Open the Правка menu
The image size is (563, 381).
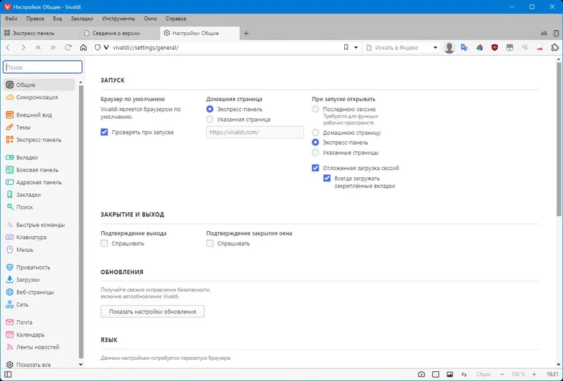pos(35,18)
